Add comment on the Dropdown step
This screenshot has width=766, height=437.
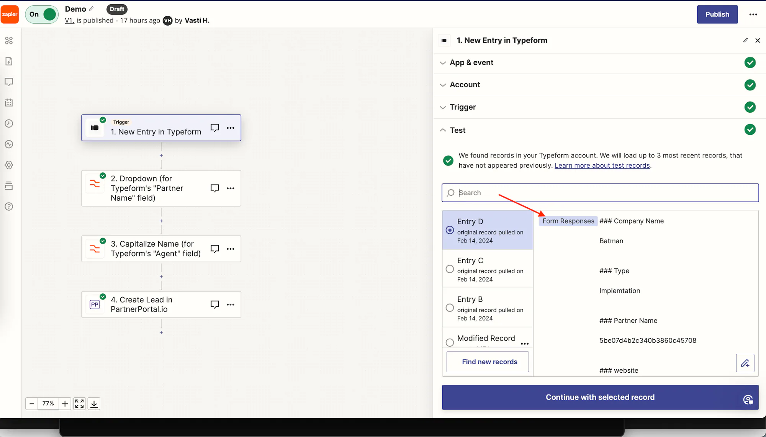tap(214, 188)
